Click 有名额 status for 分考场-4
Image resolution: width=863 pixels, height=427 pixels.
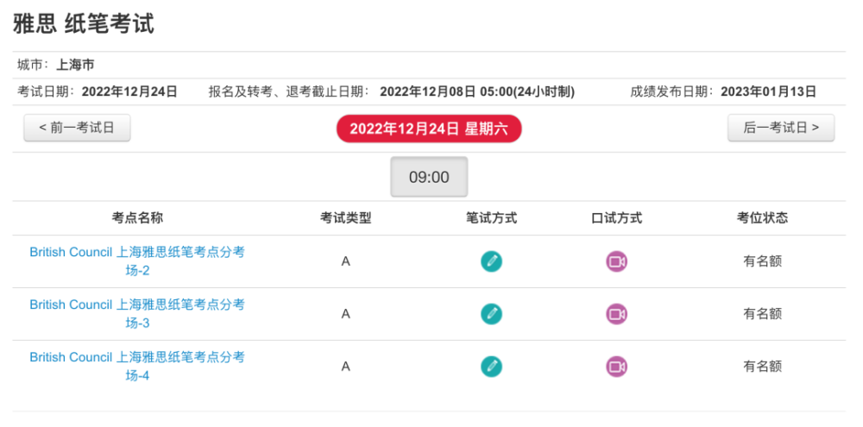coord(763,366)
